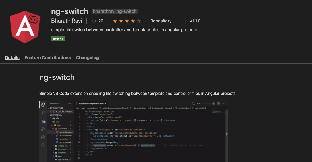Image resolution: width=312 pixels, height=162 pixels.
Task: Select api.service.ts in the file tree
Action: pyautogui.click(x=64, y=160)
